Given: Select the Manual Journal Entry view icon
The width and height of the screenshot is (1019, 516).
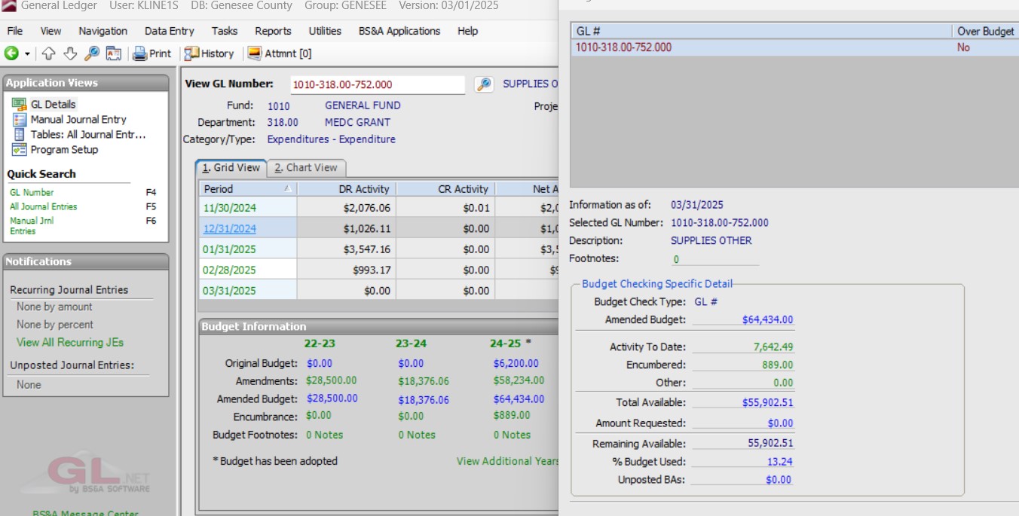Looking at the screenshot, I should tap(20, 120).
